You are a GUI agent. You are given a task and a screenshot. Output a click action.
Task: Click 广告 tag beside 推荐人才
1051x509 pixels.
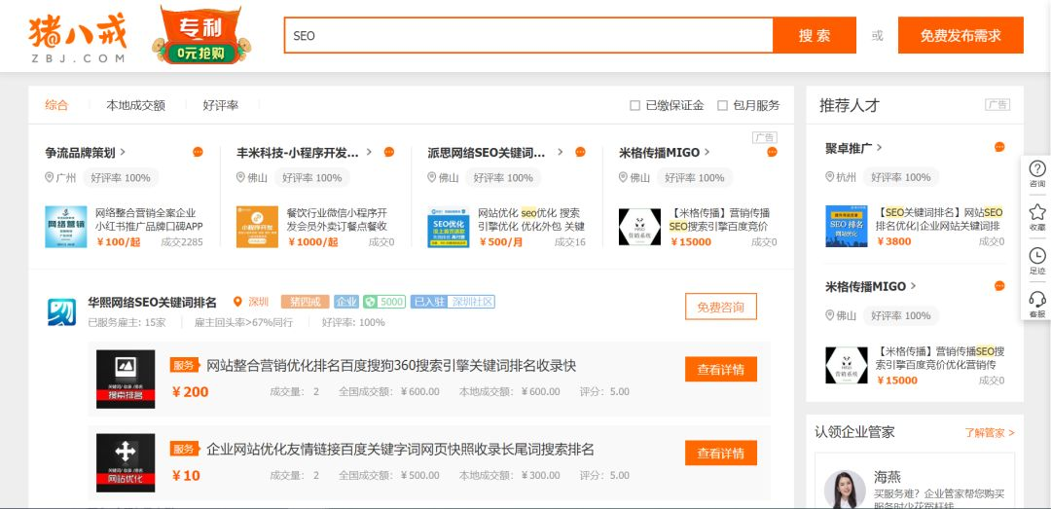pyautogui.click(x=997, y=104)
